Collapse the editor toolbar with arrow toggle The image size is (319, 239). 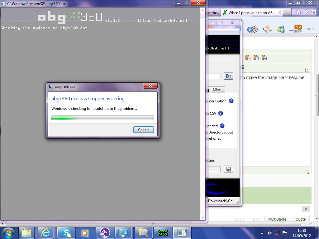pos(307,70)
